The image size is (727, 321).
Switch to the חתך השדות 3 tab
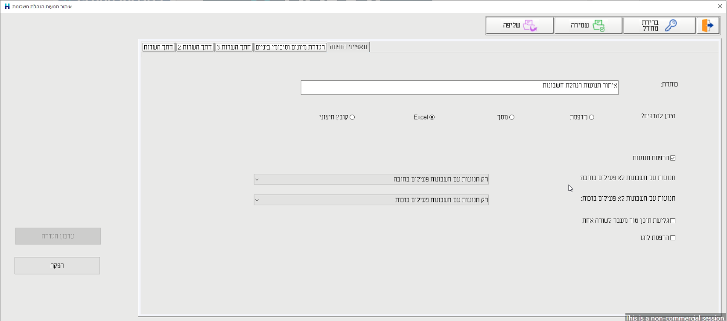[234, 47]
